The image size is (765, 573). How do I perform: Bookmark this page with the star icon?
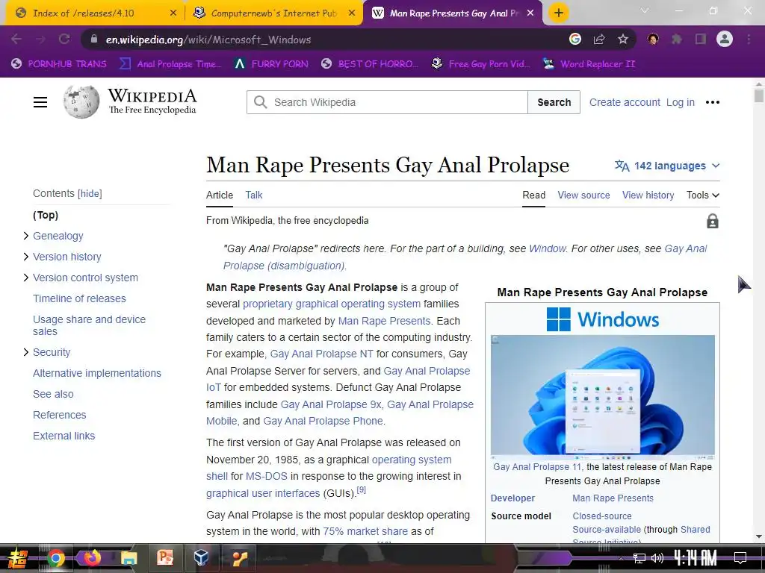tap(622, 39)
